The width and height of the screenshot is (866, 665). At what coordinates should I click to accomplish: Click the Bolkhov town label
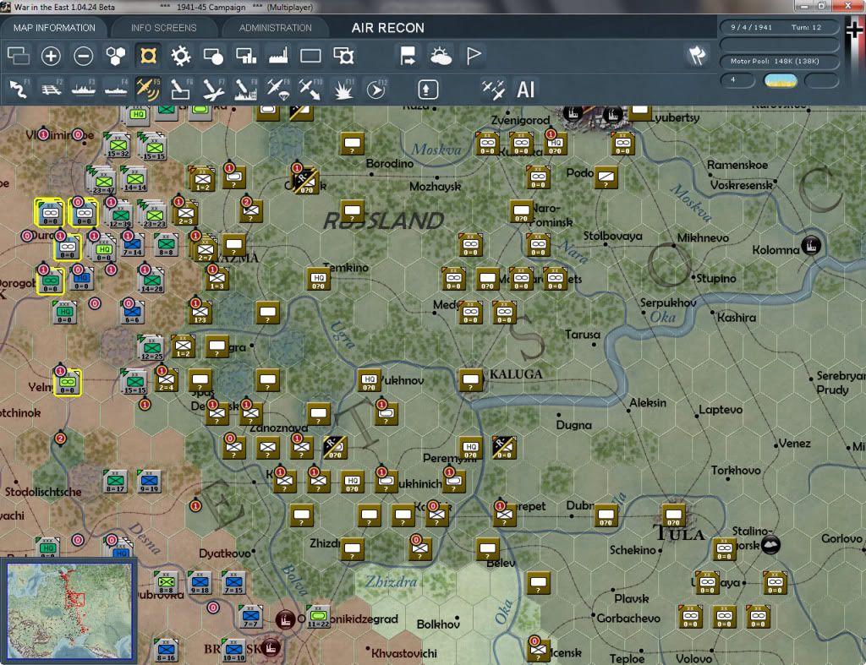tap(438, 624)
